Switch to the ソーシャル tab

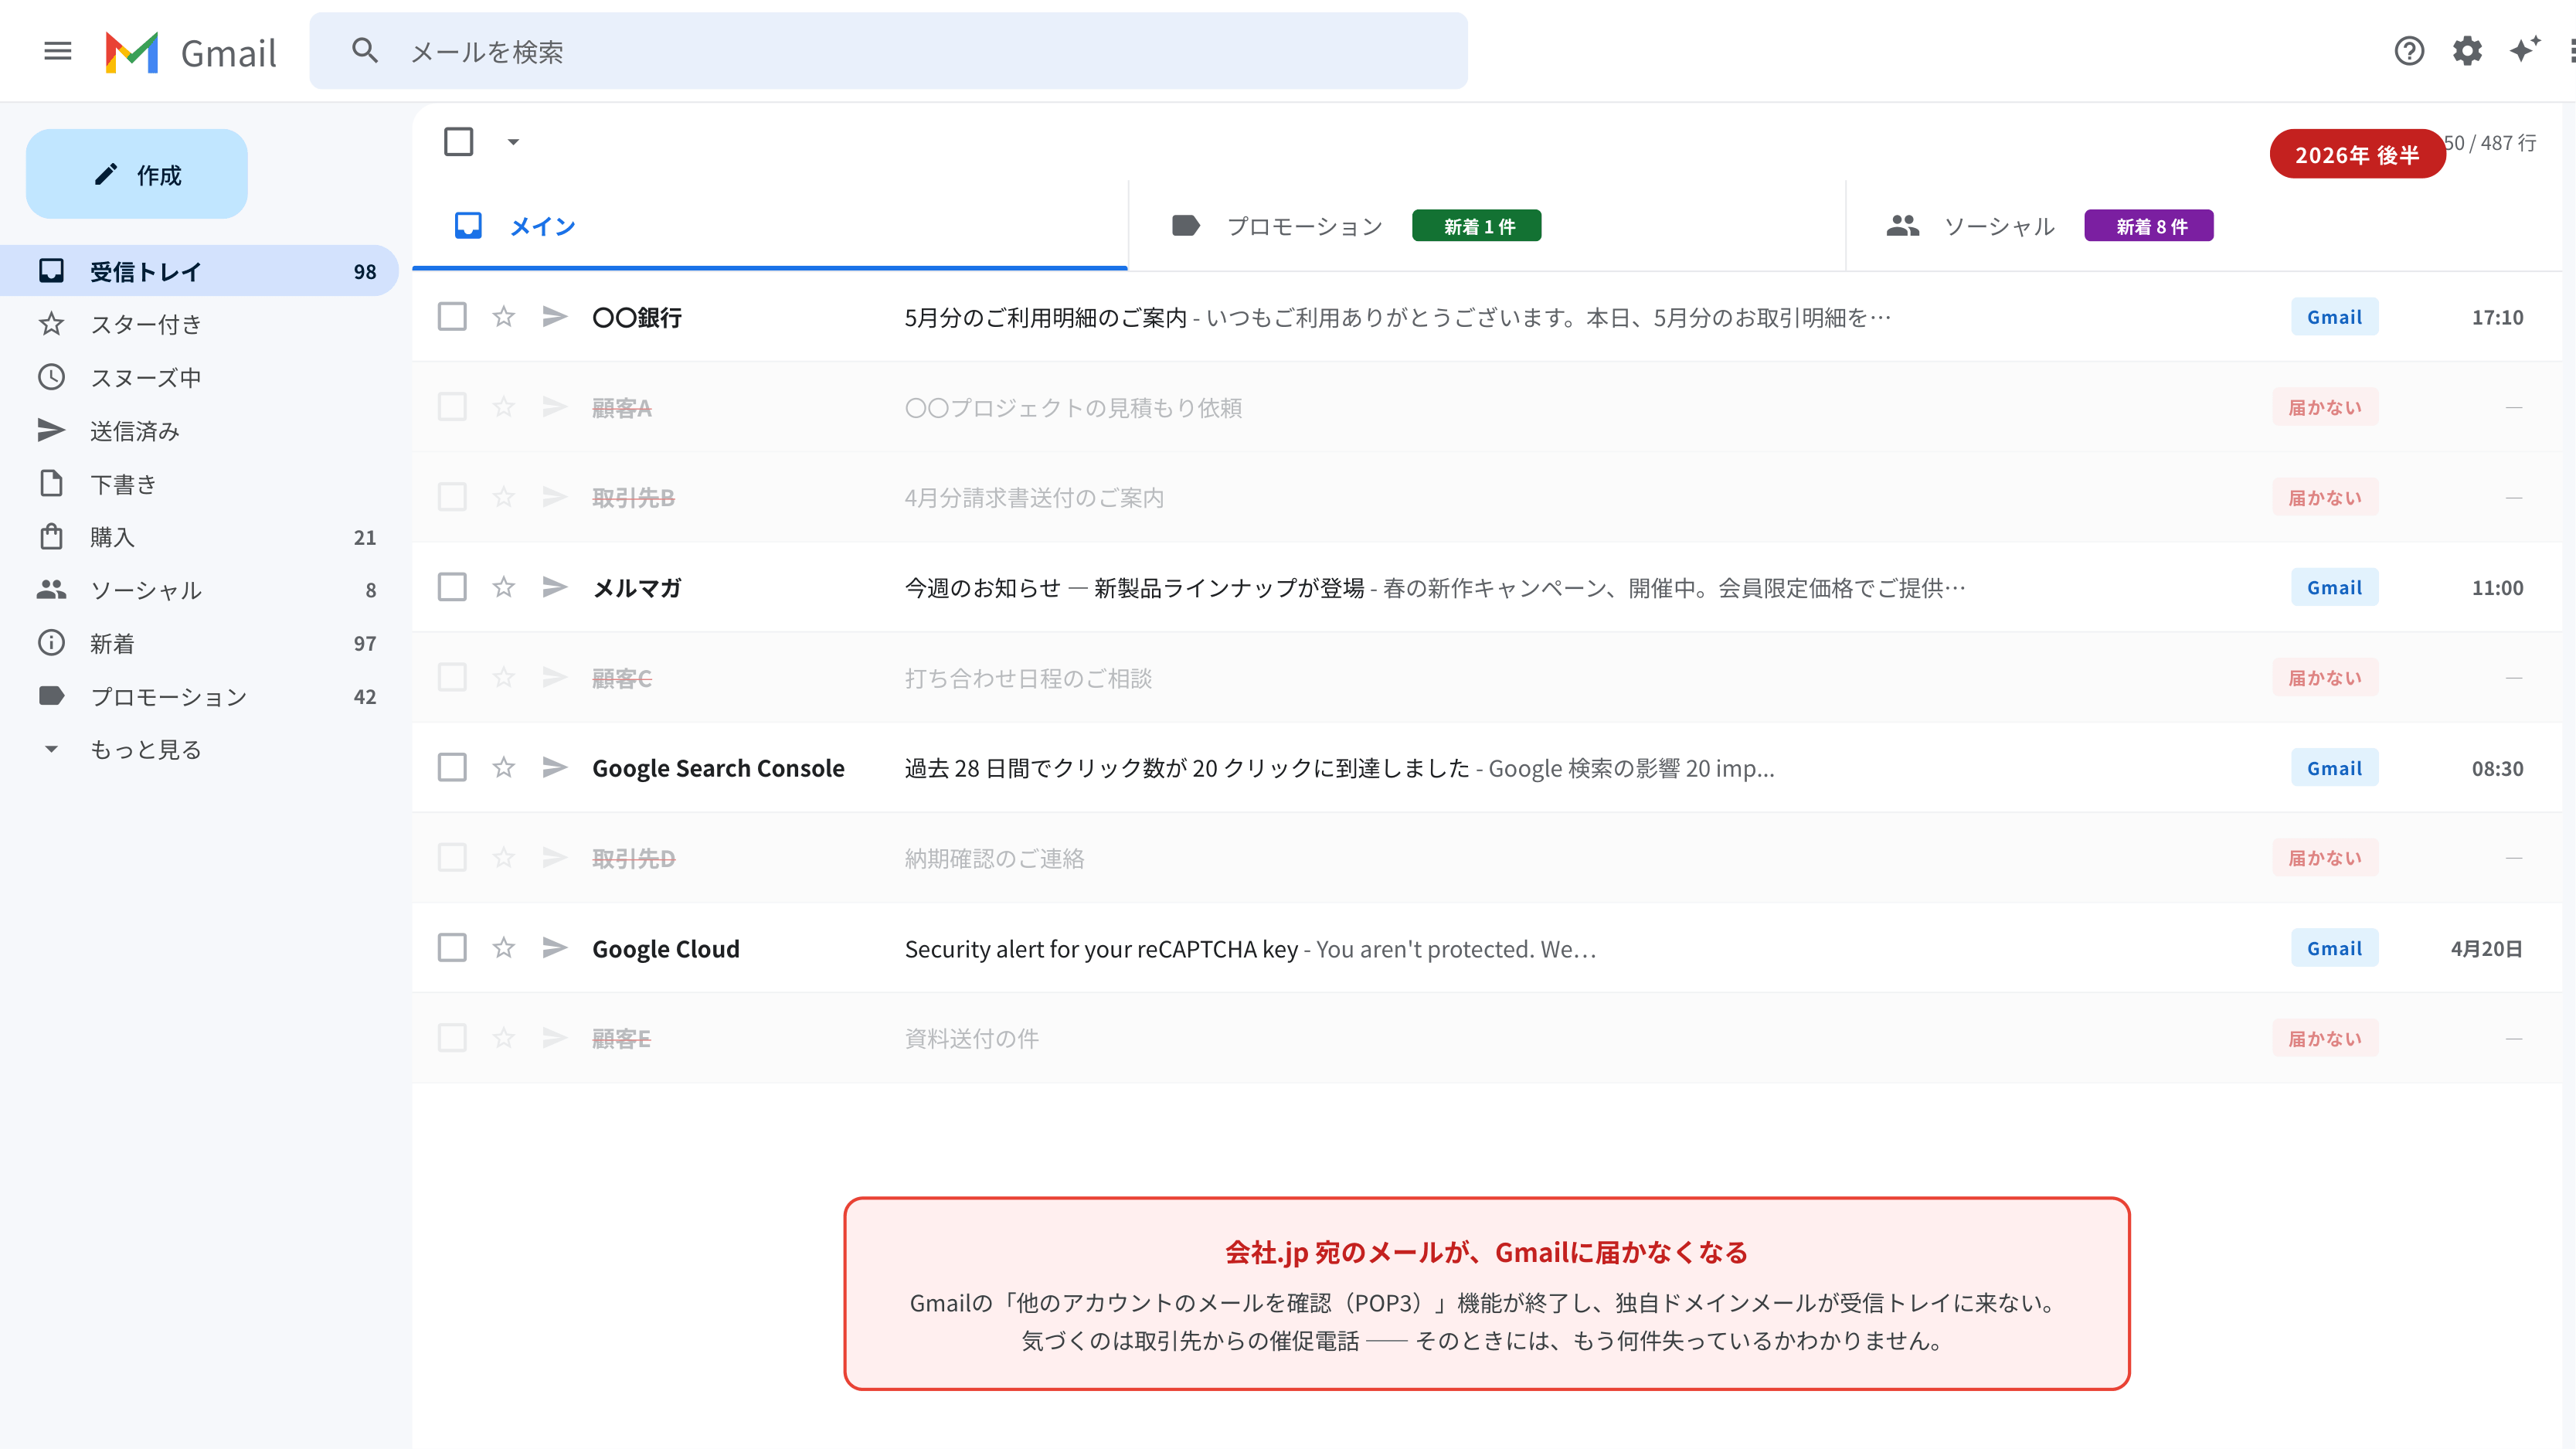coord(2203,226)
